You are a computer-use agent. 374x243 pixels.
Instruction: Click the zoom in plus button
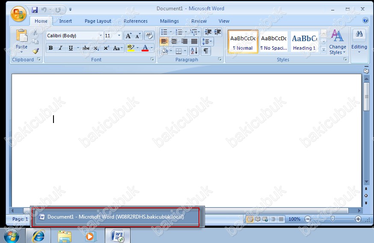click(358, 219)
